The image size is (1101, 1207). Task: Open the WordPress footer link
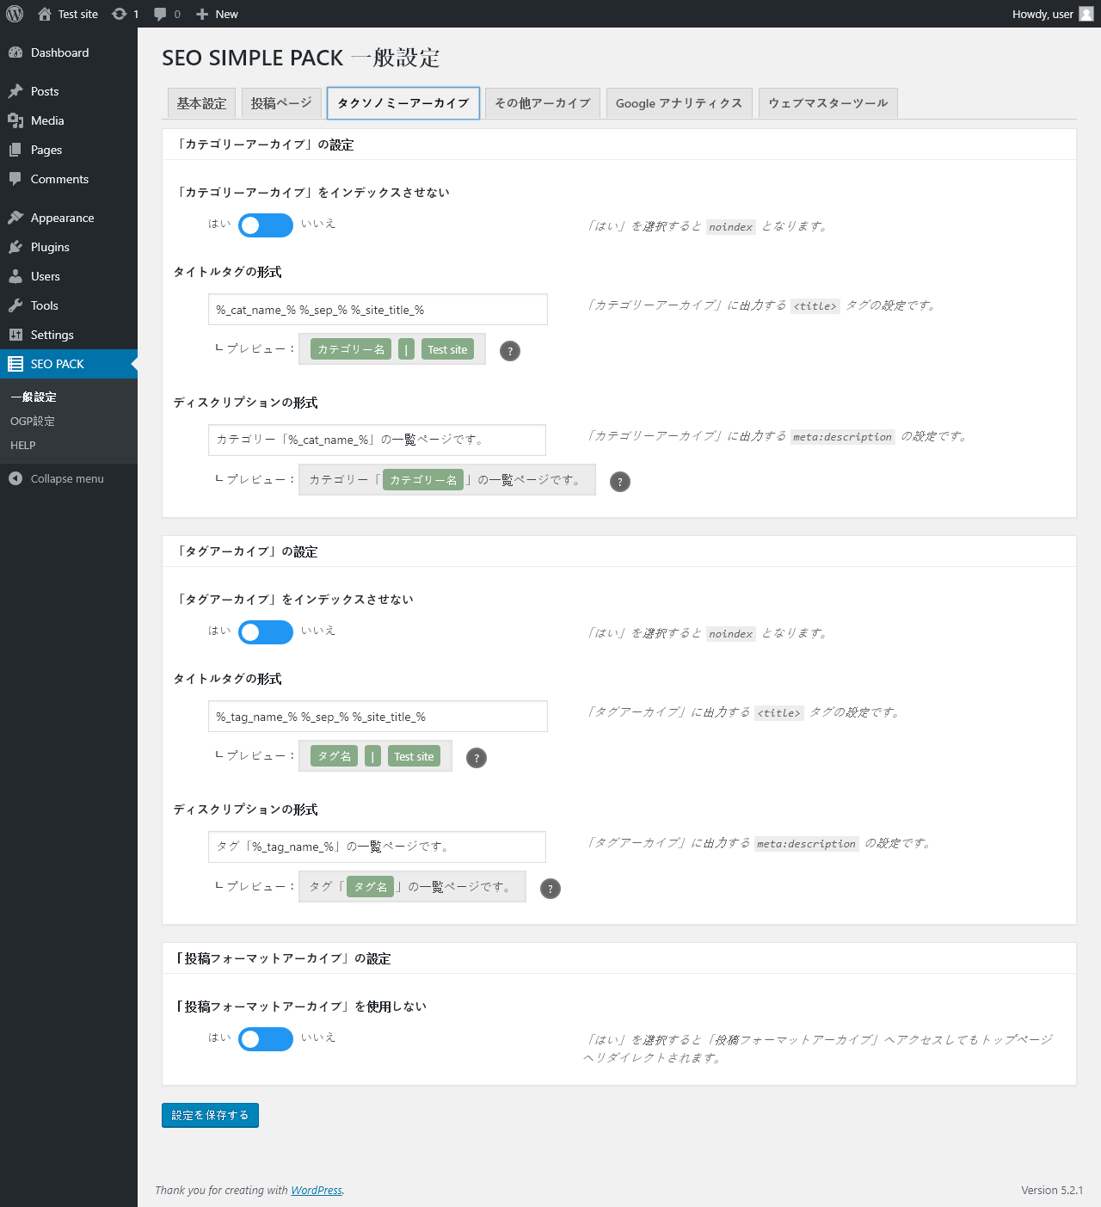(317, 1190)
